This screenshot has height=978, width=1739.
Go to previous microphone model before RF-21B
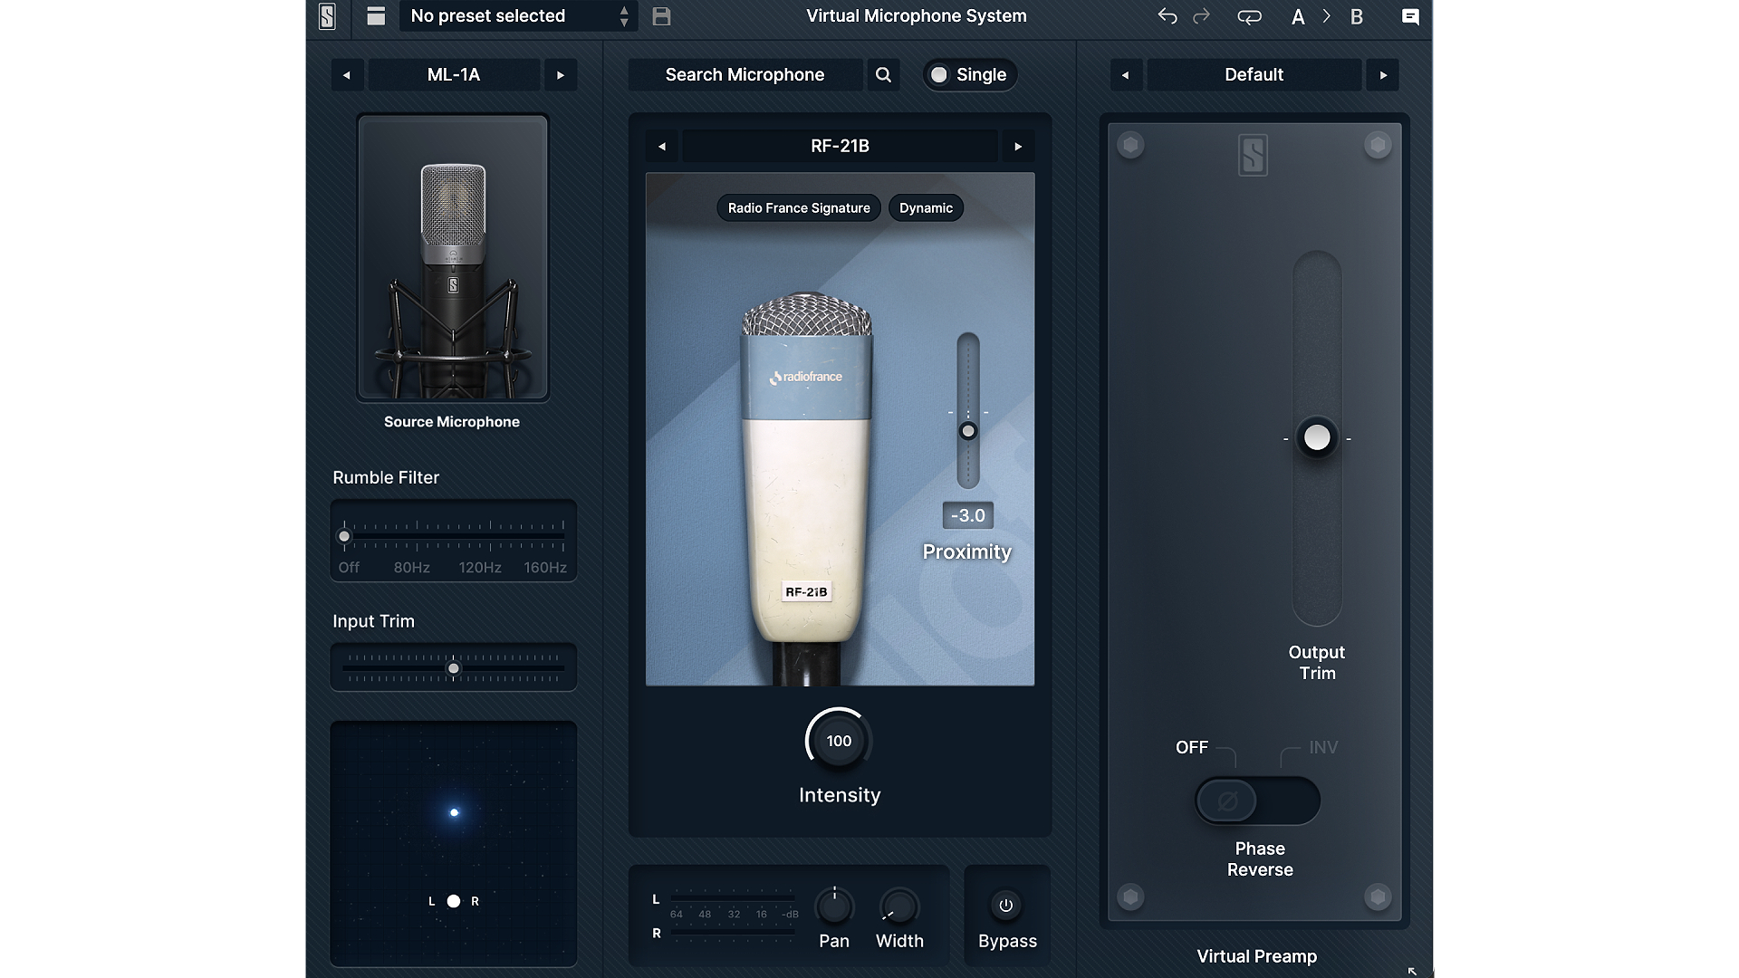point(662,146)
